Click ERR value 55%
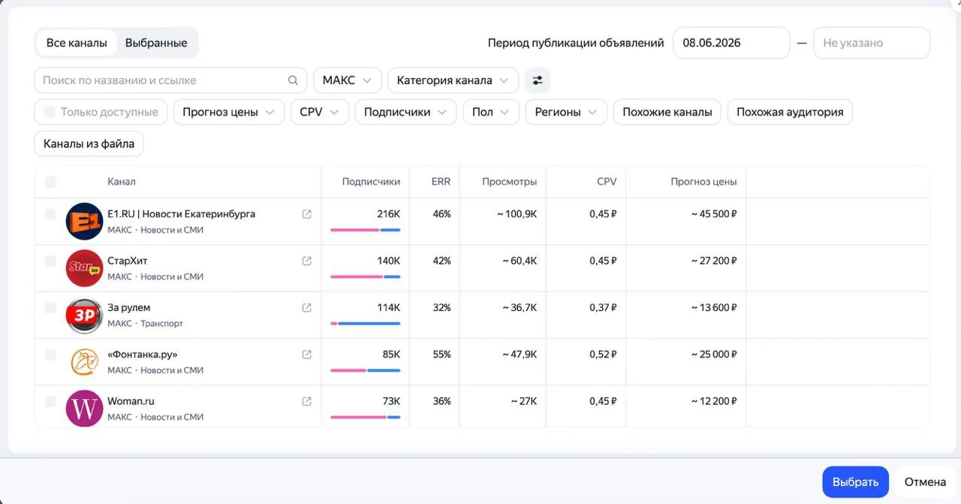The height and width of the screenshot is (504, 961). point(442,355)
